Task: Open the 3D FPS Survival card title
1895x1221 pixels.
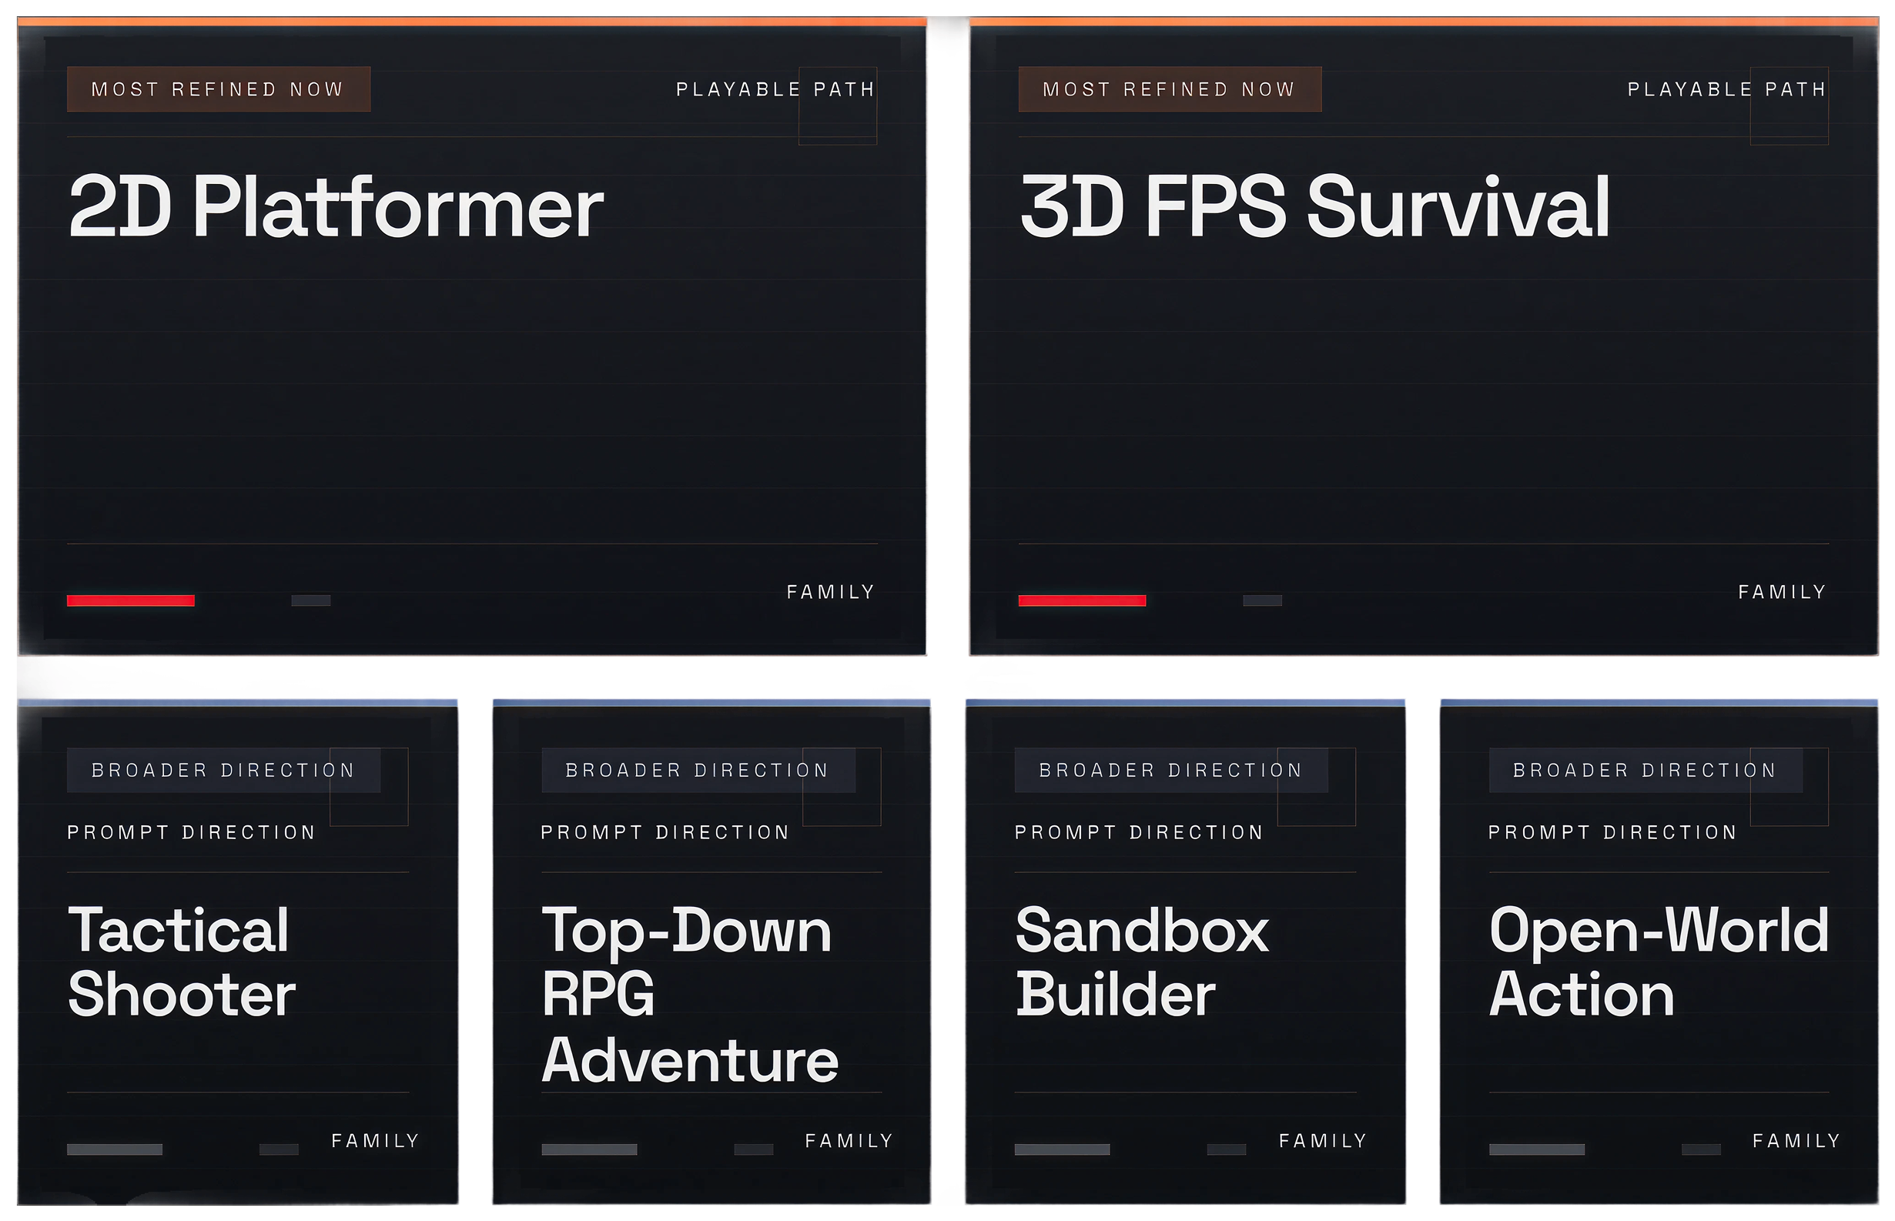Action: (1314, 208)
